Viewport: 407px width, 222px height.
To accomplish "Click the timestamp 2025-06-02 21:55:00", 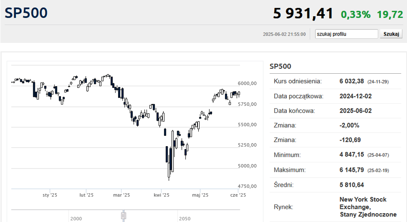I will tap(284, 34).
